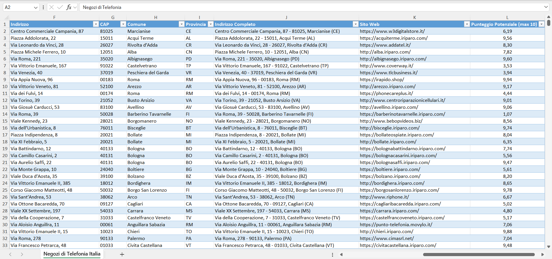This screenshot has width=552, height=259.
Task: Select CAP cell 90133
Action: (113, 238)
